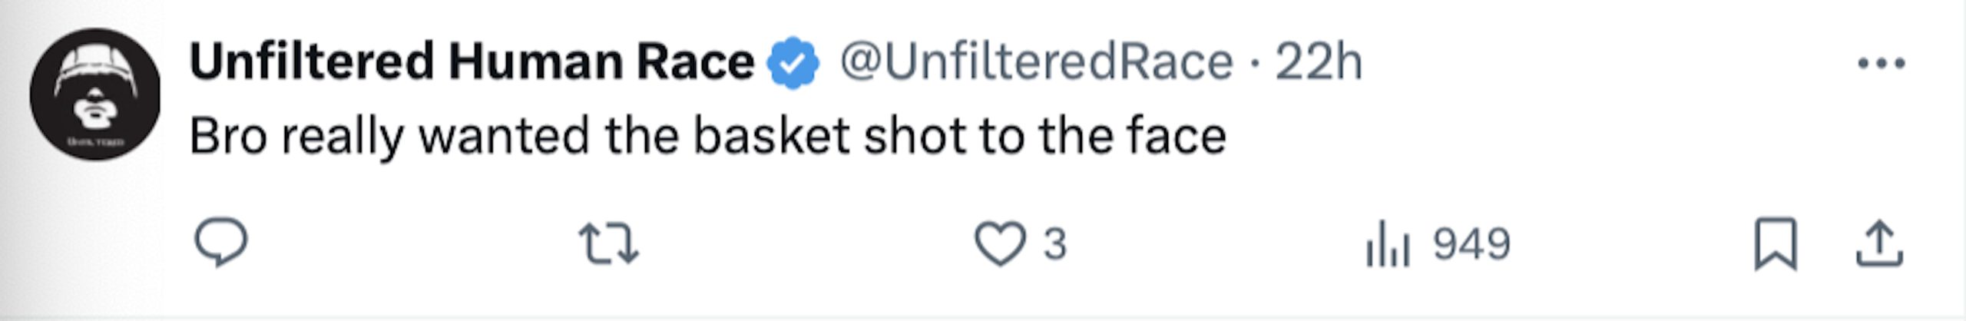Like the tweet with the heart icon
The image size is (1966, 321).
click(x=1000, y=243)
